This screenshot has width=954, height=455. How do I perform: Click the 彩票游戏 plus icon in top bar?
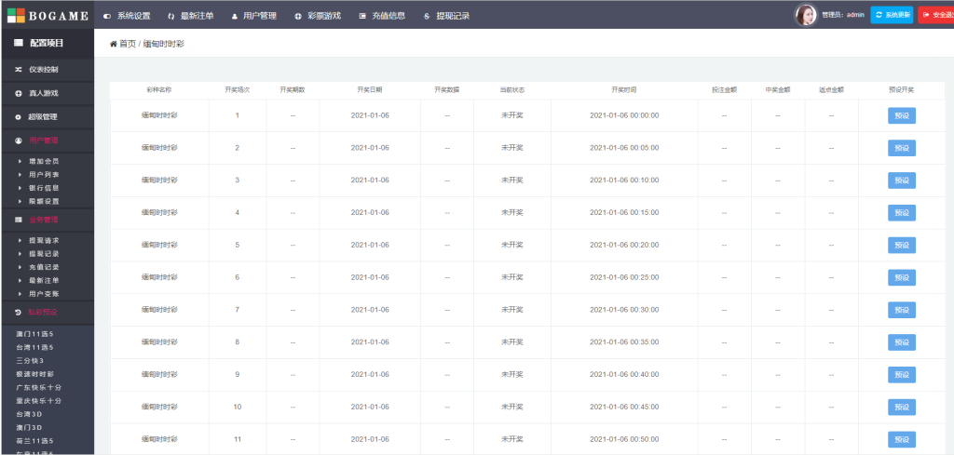coord(298,16)
